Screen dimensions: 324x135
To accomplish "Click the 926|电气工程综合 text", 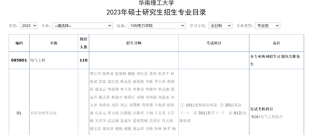I will click(267, 117).
